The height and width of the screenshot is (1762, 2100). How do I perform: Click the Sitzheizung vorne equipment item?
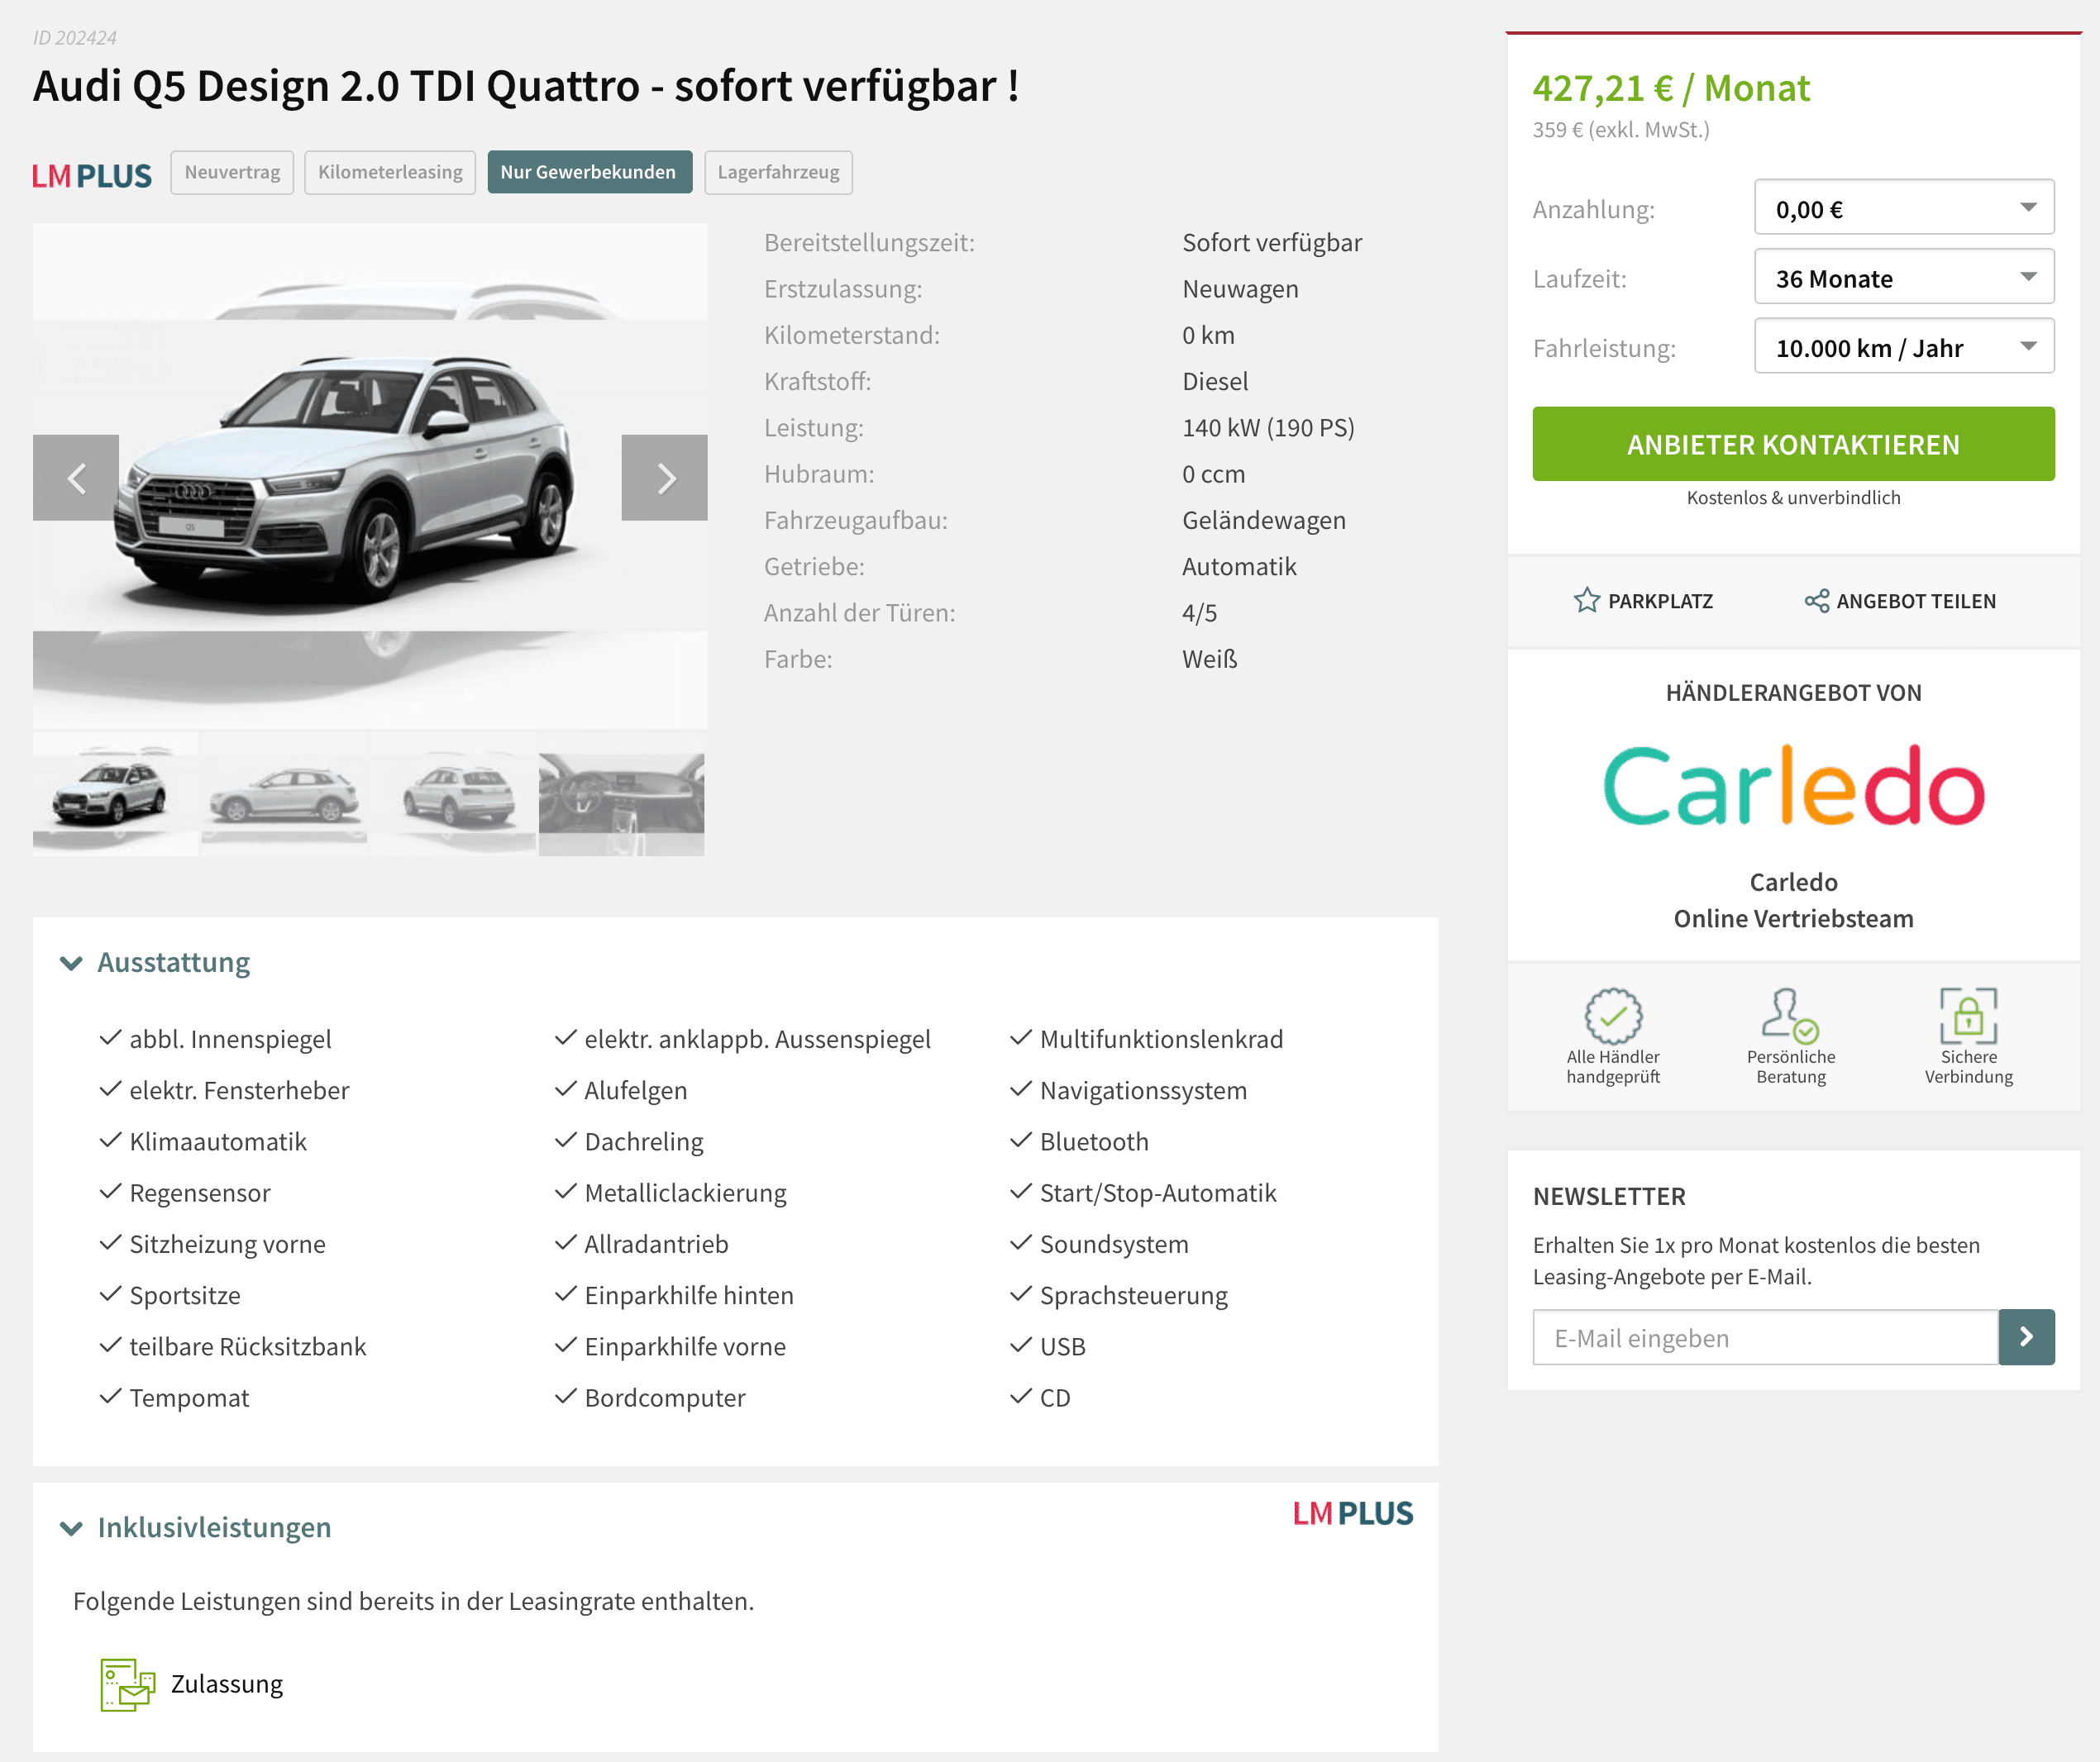[x=227, y=1243]
